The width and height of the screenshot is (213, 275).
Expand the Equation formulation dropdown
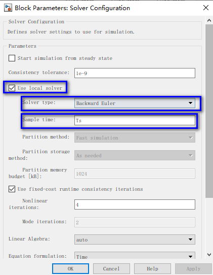click(135, 256)
